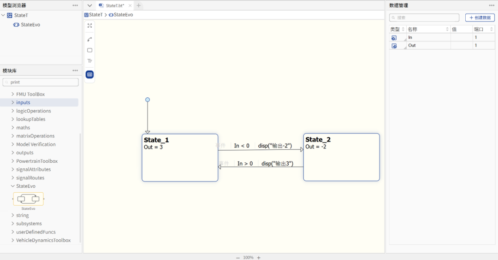Expand the FMU ToolBox category
This screenshot has height=260, width=498.
coord(12,94)
